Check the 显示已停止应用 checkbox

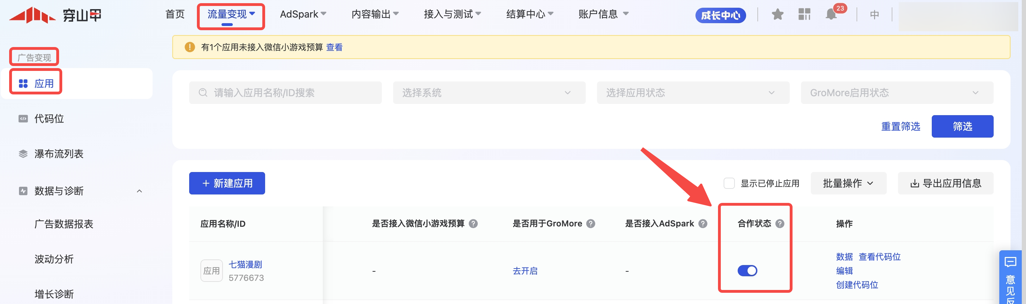tap(729, 183)
